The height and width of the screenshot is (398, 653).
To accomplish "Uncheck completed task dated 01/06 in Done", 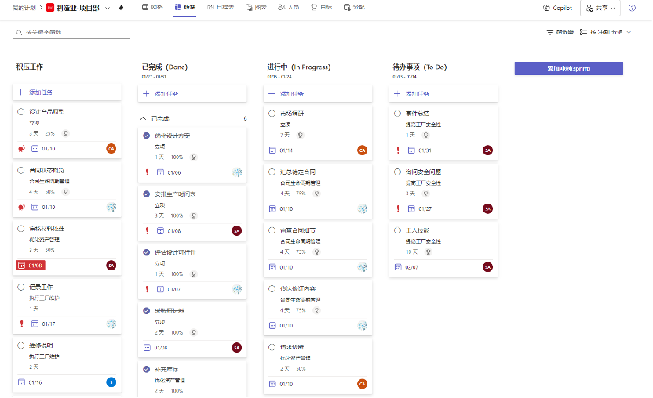I will (147, 136).
